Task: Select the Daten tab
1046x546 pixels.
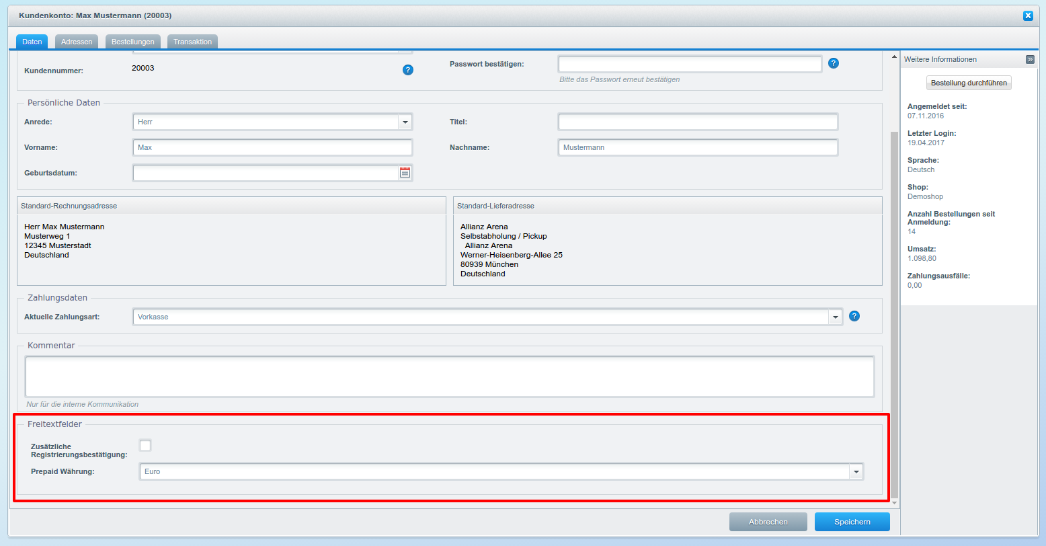Action: coord(32,42)
